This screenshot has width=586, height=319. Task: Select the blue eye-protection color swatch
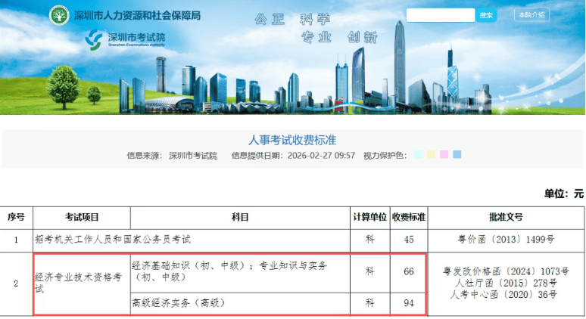pos(457,154)
